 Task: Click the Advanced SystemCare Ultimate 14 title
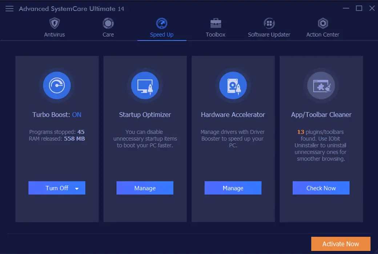point(72,9)
